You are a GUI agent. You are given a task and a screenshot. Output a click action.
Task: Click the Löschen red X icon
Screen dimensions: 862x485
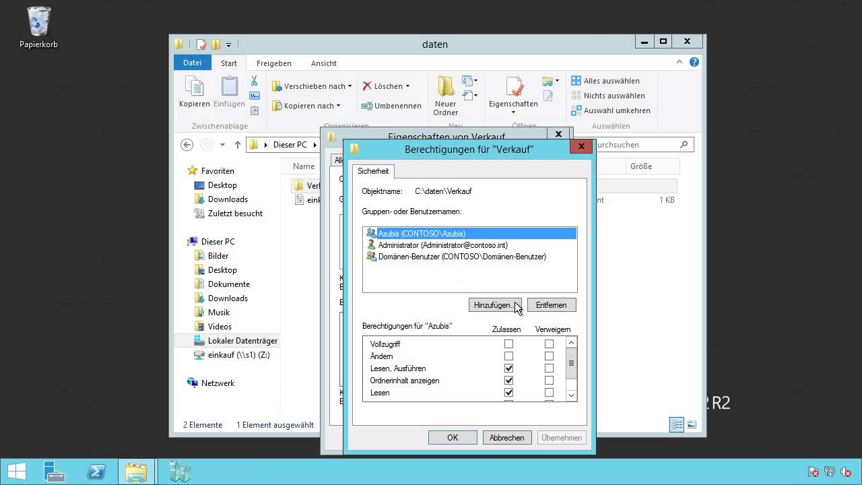pos(367,86)
